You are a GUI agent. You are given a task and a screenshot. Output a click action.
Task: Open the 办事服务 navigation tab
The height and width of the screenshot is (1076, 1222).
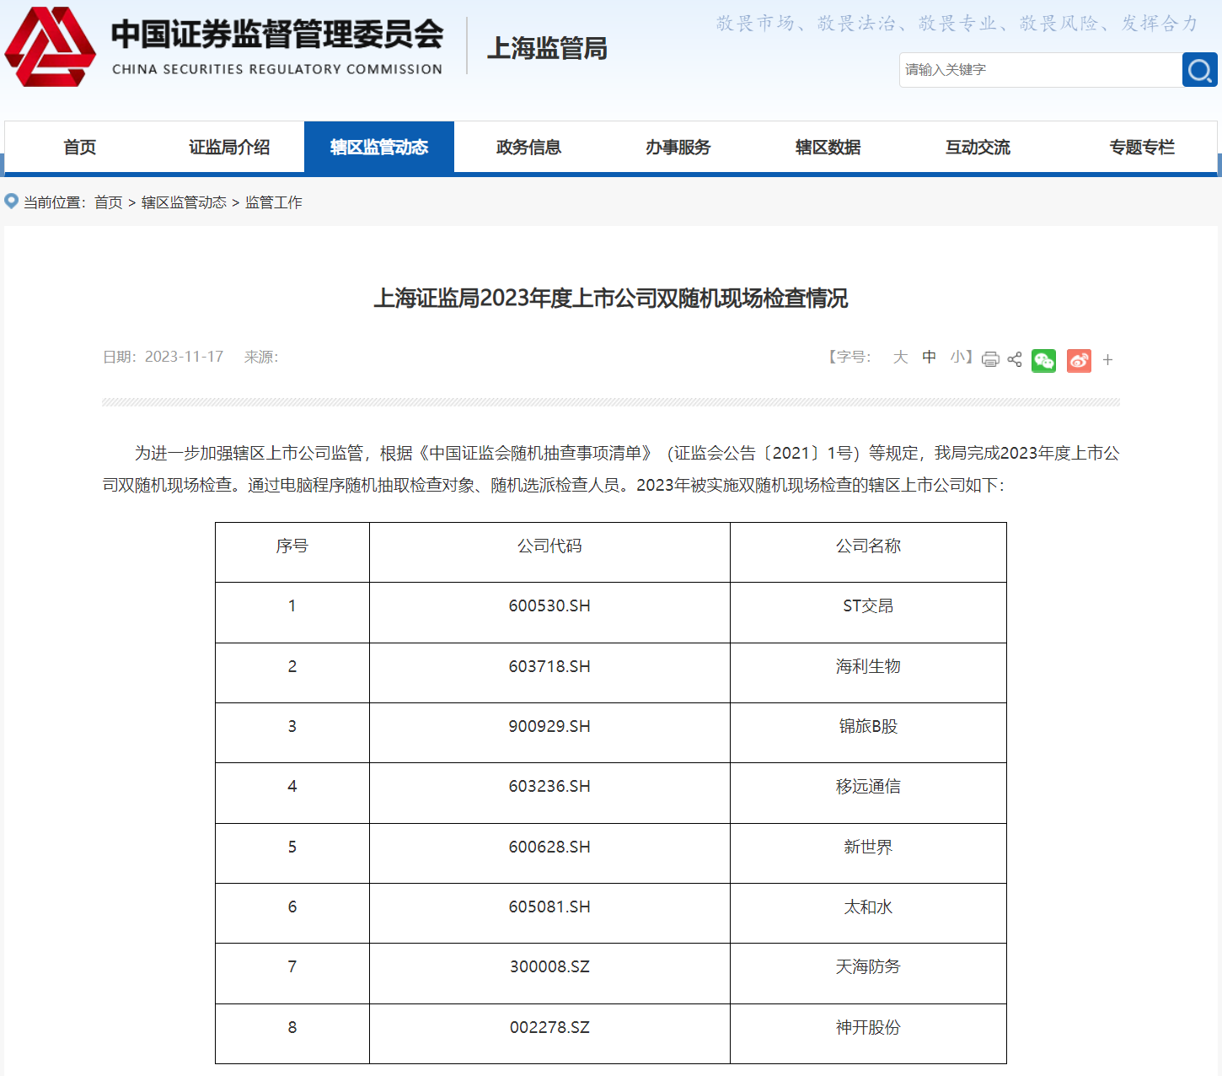coord(678,148)
